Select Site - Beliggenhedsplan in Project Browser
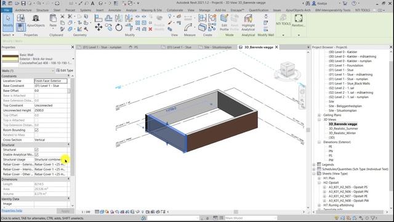The height and width of the screenshot is (222, 394). pyautogui.click(x=345, y=106)
